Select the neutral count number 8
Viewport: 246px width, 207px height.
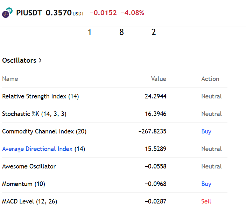121,32
